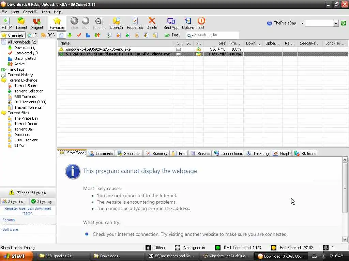Screen dimensions: 349x261
Task: Switch to the IE panel
Action: pyautogui.click(x=32, y=35)
